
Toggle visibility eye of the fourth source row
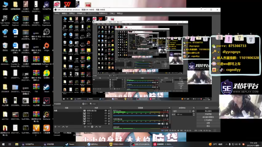[x=105, y=119]
